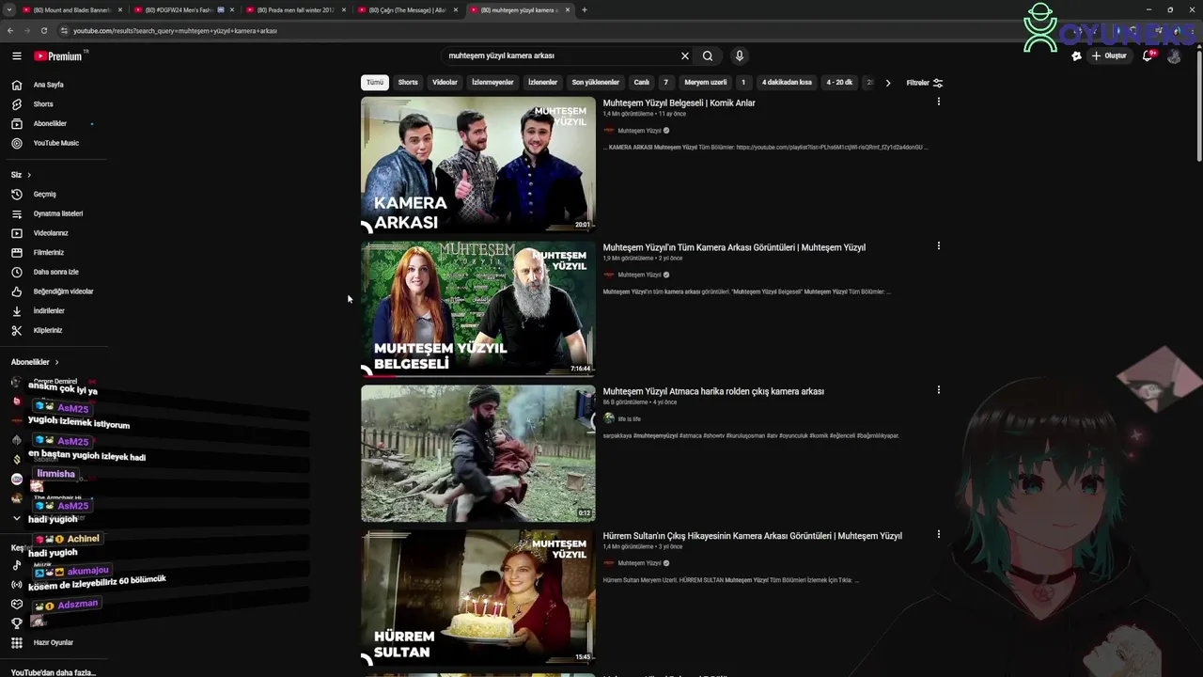The image size is (1203, 677).
Task: Select the Meryem uzerli filter chip
Action: 705,83
